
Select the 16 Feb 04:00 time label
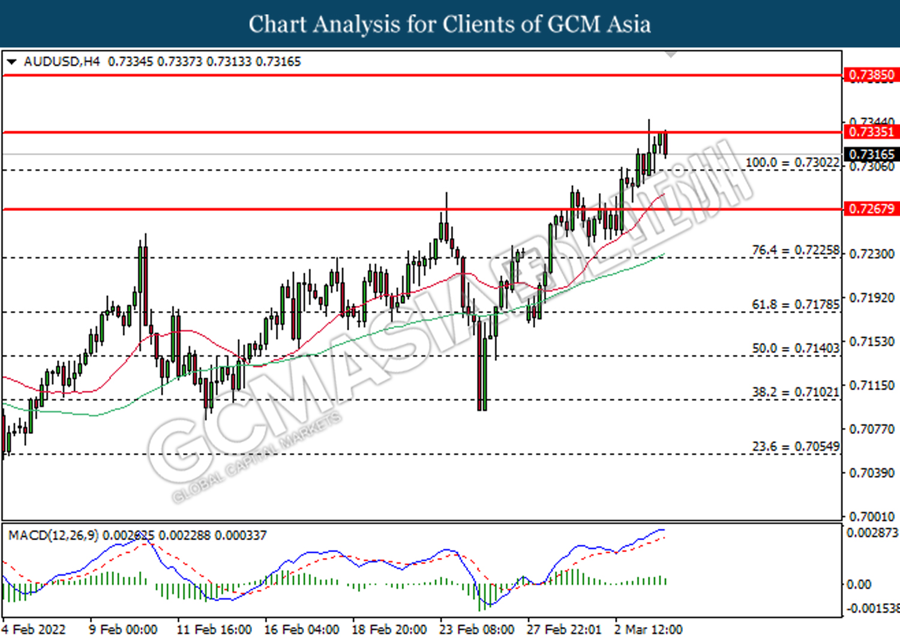pyautogui.click(x=302, y=629)
